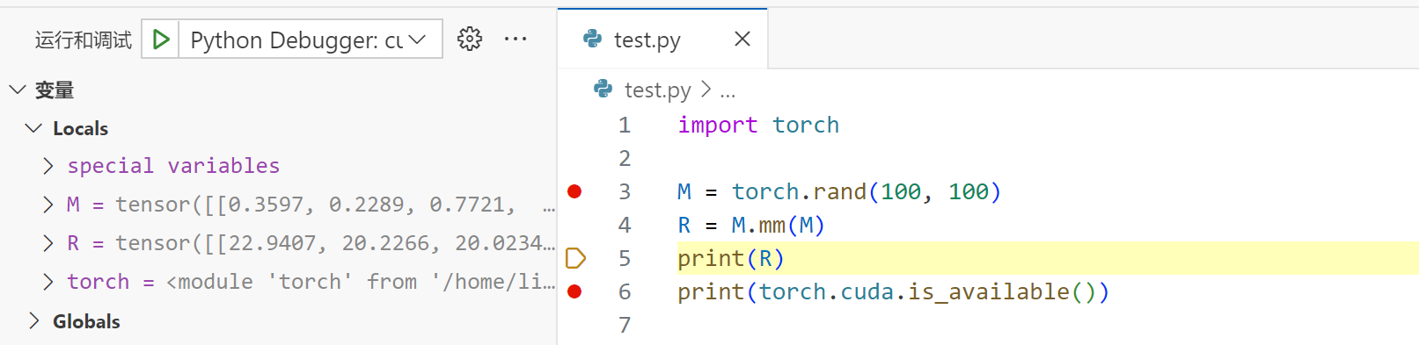Close the test.py editor tab
The height and width of the screenshot is (345, 1419).
click(x=742, y=39)
